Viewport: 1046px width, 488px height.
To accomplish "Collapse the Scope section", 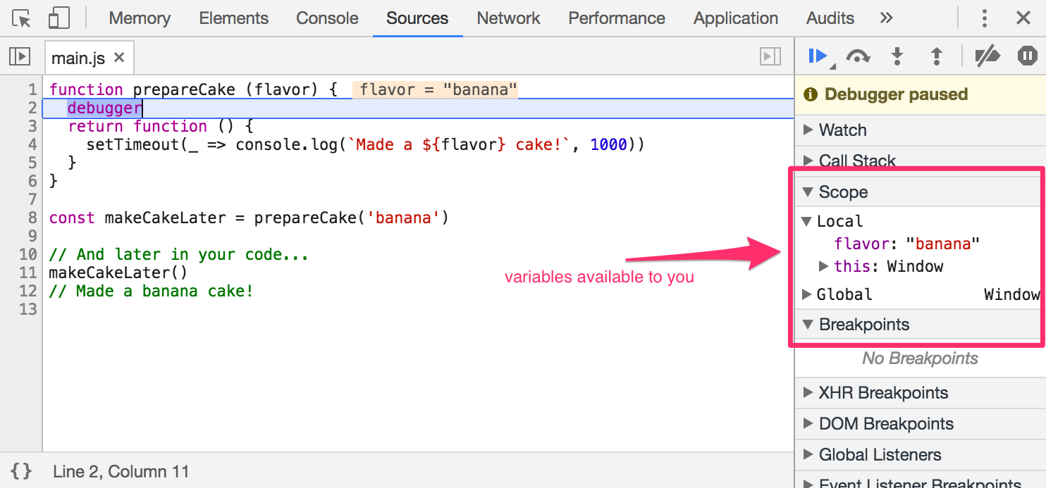I will [808, 192].
